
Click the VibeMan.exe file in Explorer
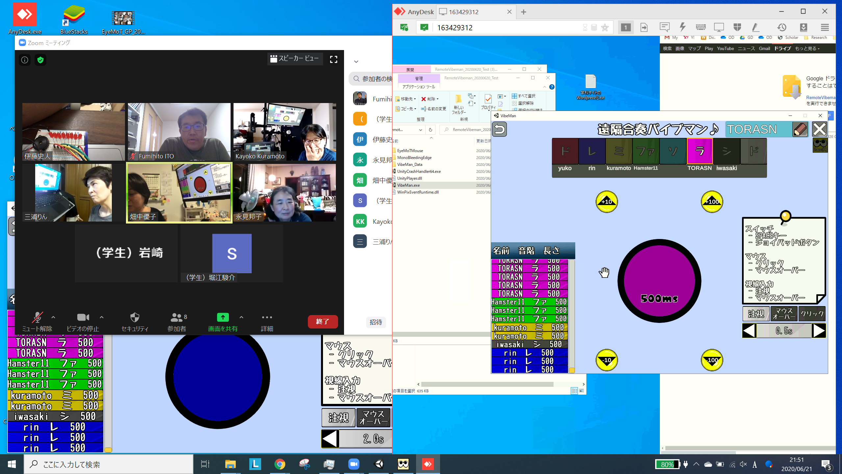[x=408, y=185]
